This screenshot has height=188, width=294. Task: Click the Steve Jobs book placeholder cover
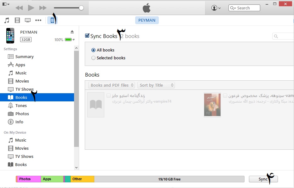coord(96,105)
